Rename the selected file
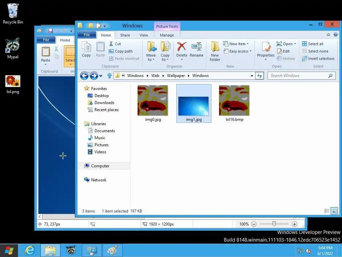 [x=196, y=50]
